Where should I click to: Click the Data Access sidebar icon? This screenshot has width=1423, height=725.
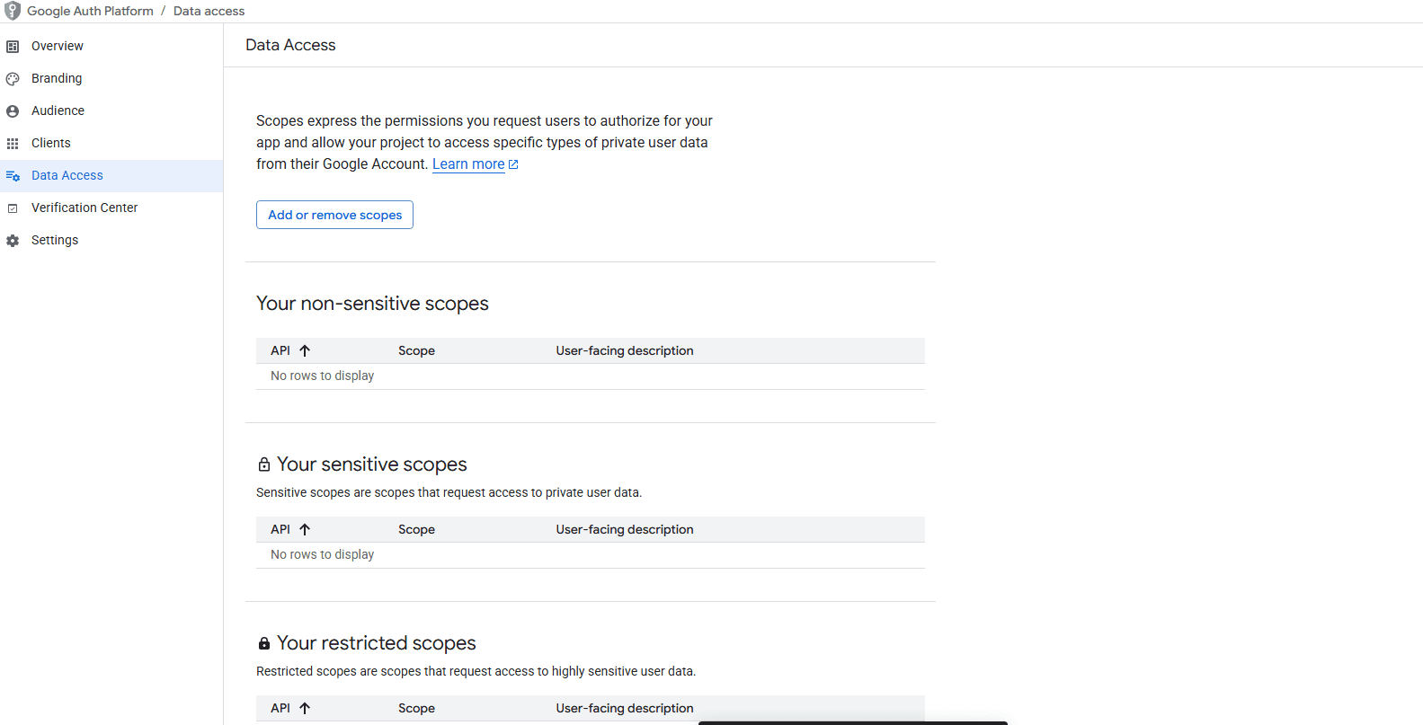coord(13,176)
